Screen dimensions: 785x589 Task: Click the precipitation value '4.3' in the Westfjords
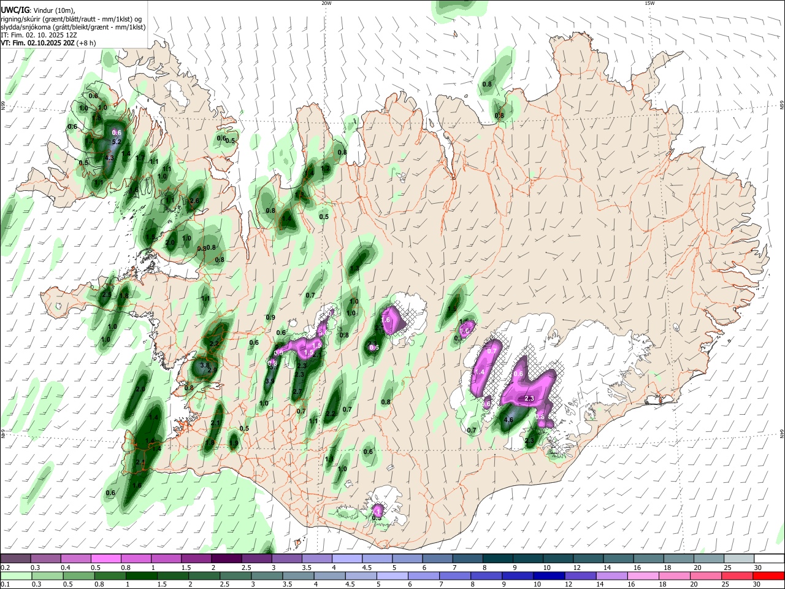tap(110, 158)
